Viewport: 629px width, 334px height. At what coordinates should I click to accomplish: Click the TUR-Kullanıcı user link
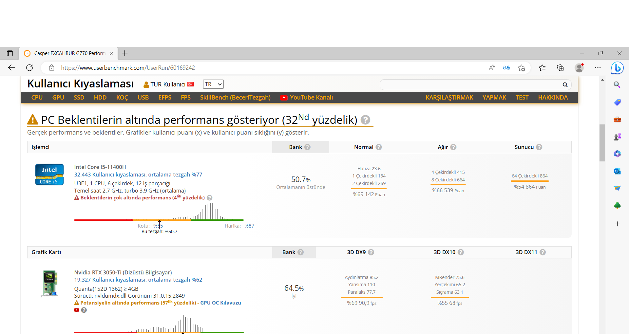[x=168, y=84]
